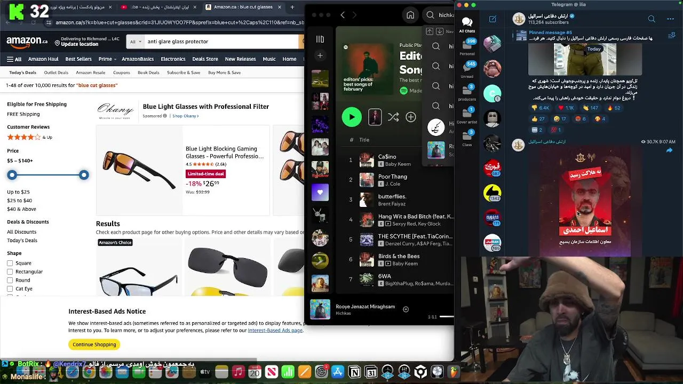Add now-playing song to Liked Songs
This screenshot has height=384, width=683.
(x=406, y=309)
